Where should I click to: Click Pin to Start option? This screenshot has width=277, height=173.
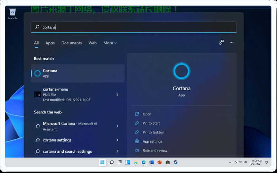pos(151,123)
